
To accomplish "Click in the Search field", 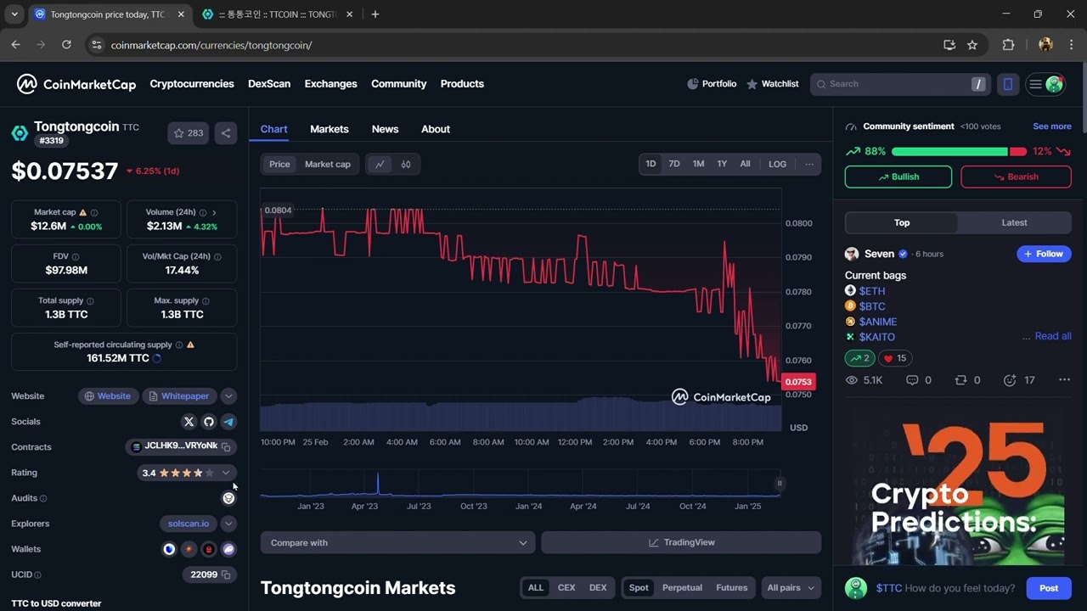I will [900, 84].
